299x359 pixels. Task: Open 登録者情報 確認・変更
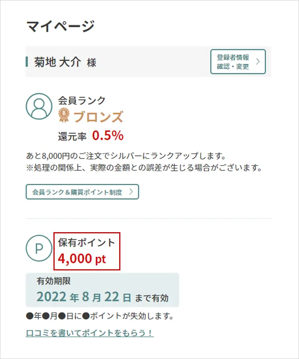(238, 62)
